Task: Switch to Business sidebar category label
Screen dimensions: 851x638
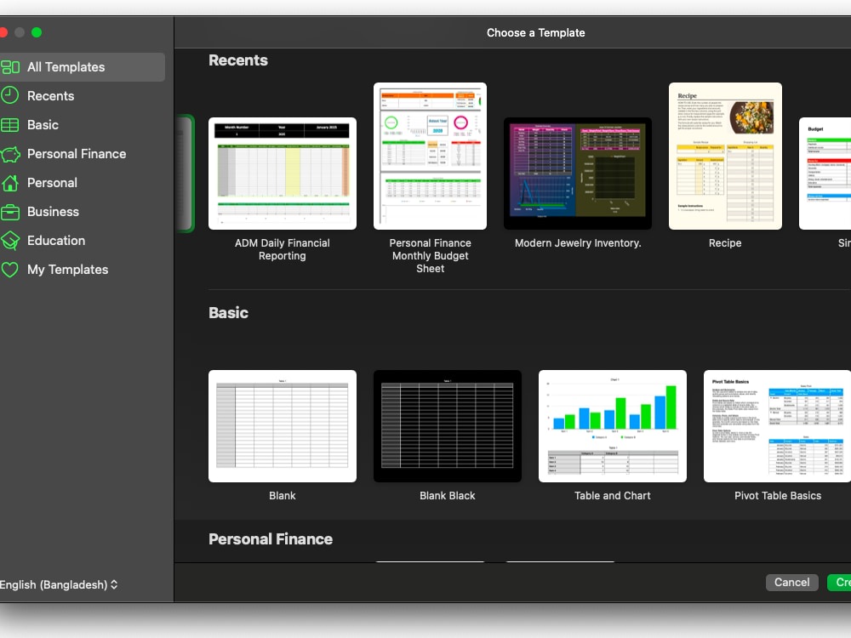Action: click(x=53, y=212)
